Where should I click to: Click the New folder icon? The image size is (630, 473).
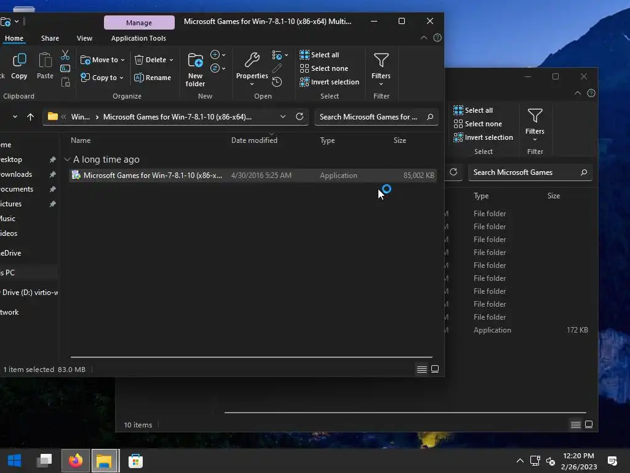coord(195,60)
